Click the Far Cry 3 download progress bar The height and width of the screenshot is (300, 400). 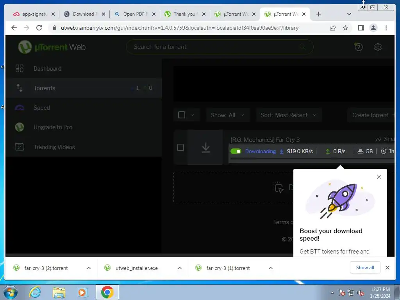[312, 159]
